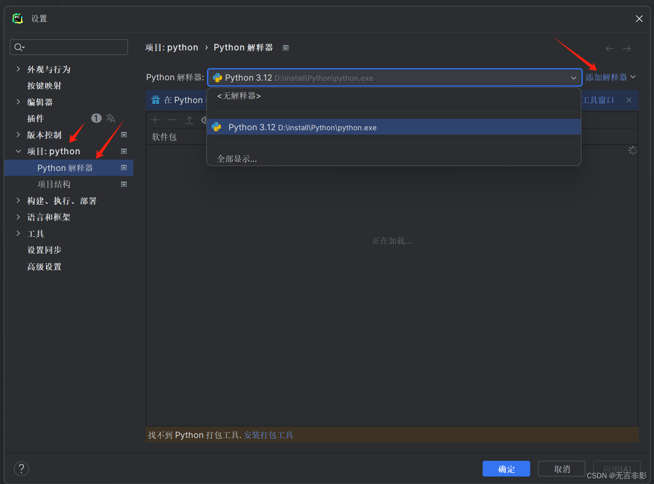Open 高级设置 settings page
Image resolution: width=654 pixels, height=484 pixels.
pos(44,267)
